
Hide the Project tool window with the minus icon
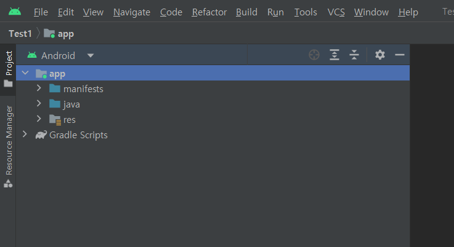(400, 55)
